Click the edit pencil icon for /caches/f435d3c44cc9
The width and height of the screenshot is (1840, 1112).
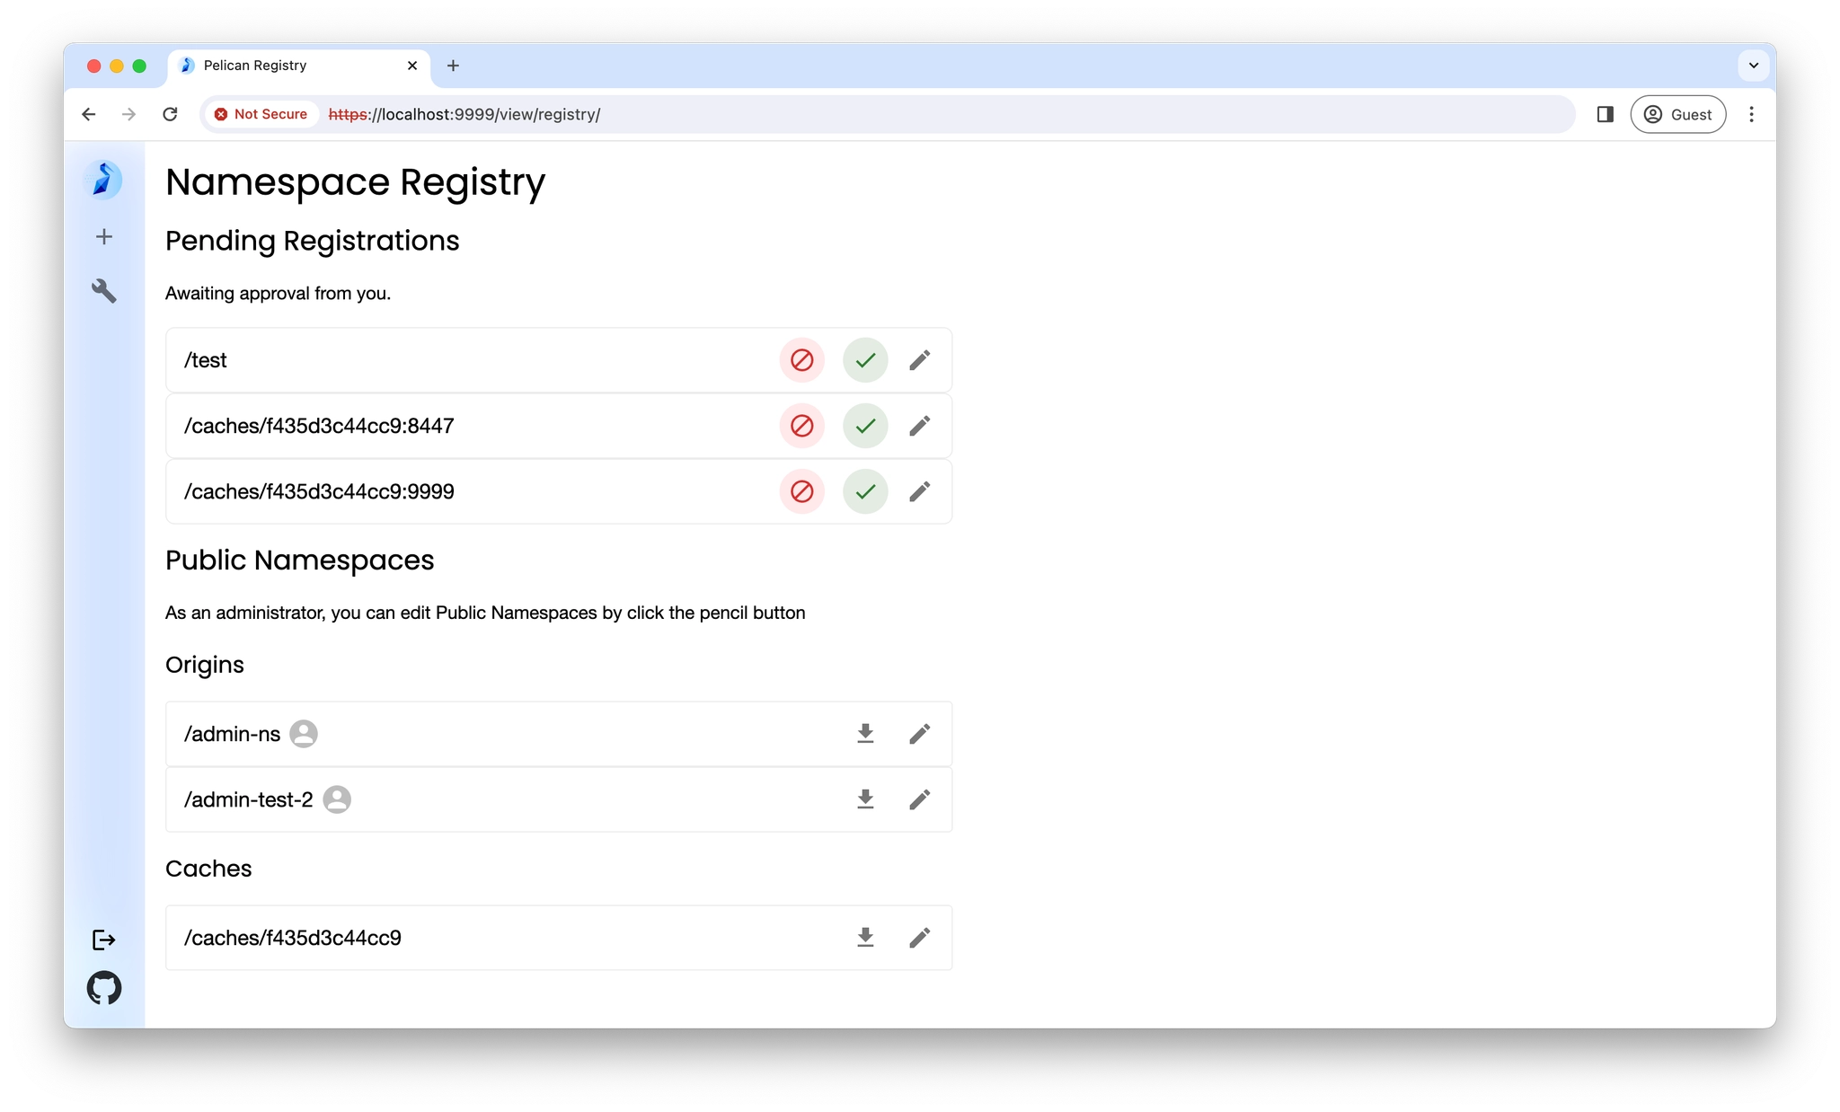point(920,937)
